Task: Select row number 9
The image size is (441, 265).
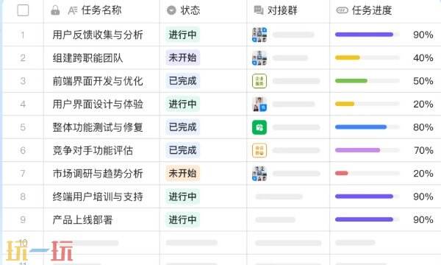Action: click(23, 219)
